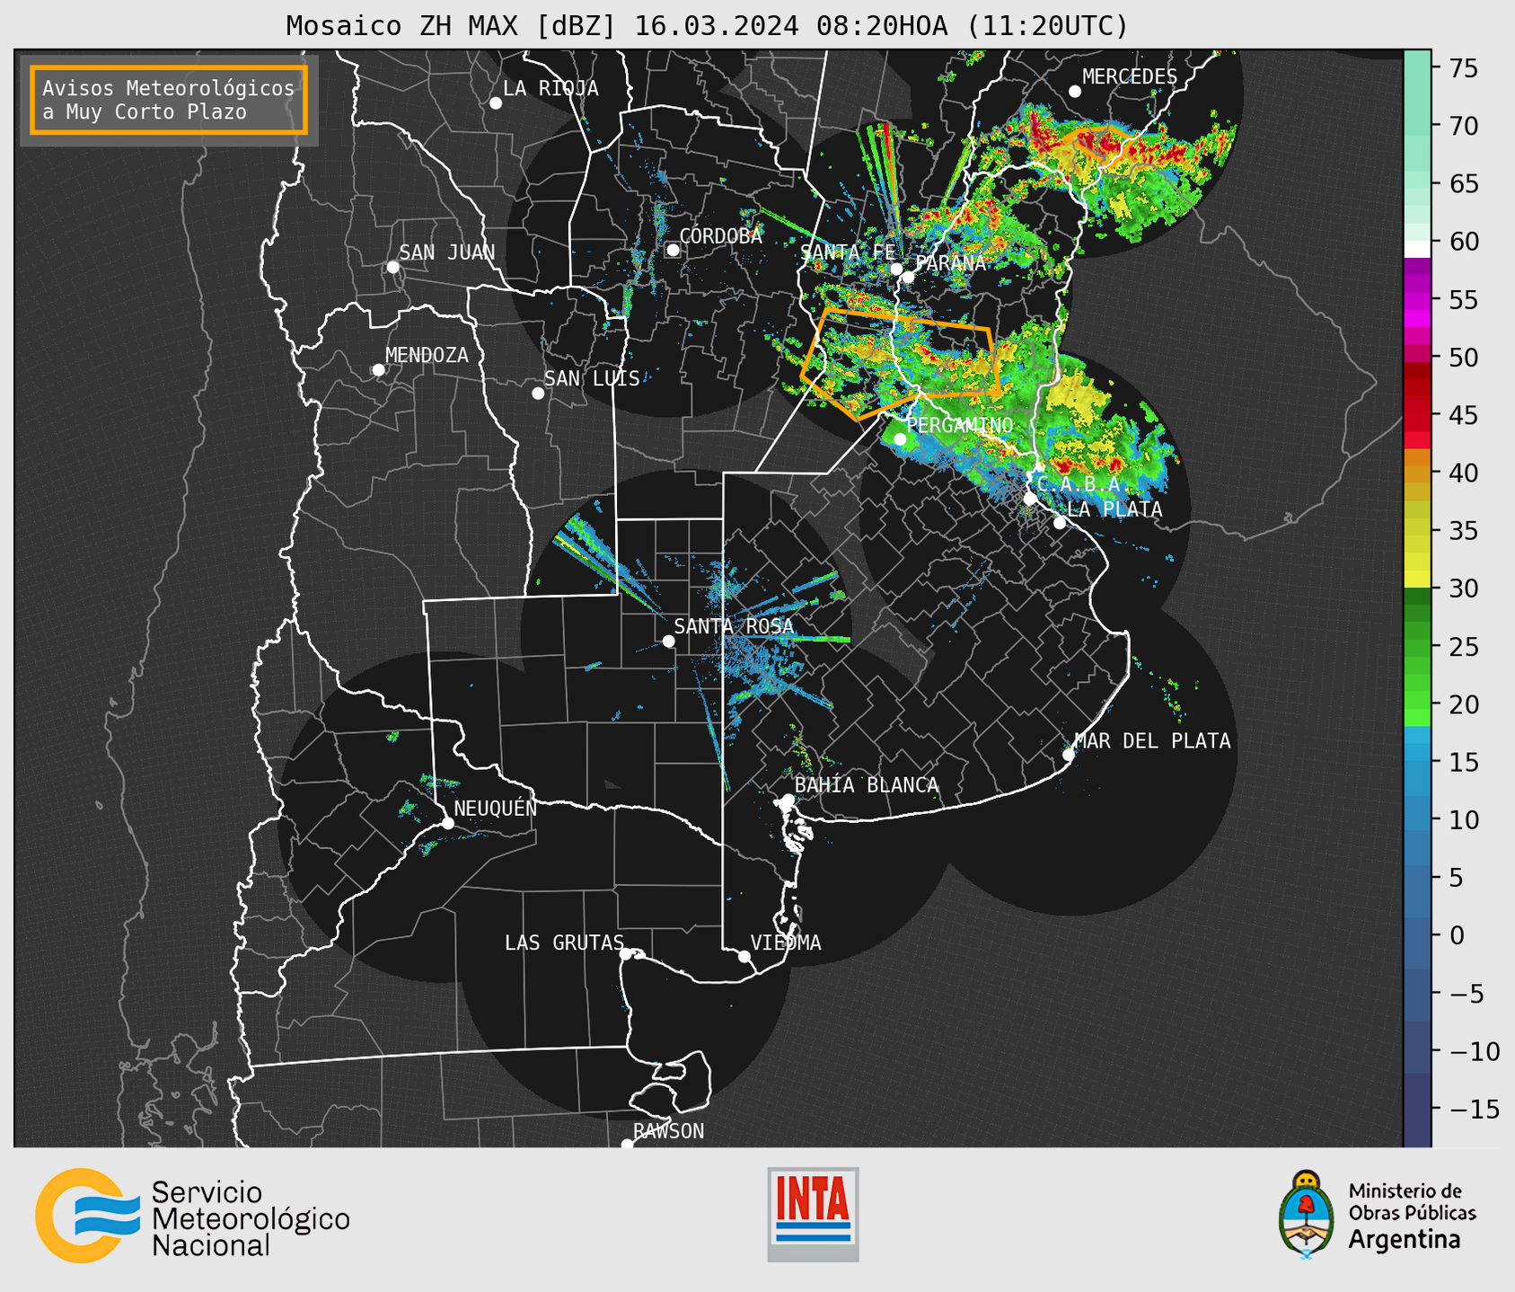The image size is (1515, 1292).
Task: Click the Servicio Meteorológico Nacional logo
Action: [193, 1216]
